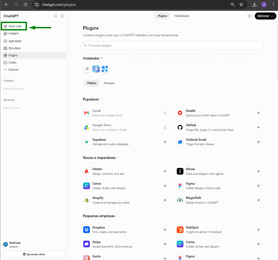
Task: Open the BeeFood account profile
Action: click(x=34, y=245)
